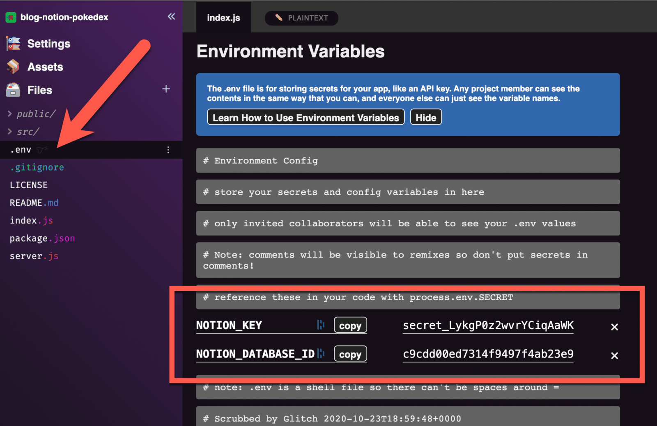Select server.js in the file list
Viewport: 657px width, 426px height.
pyautogui.click(x=34, y=255)
